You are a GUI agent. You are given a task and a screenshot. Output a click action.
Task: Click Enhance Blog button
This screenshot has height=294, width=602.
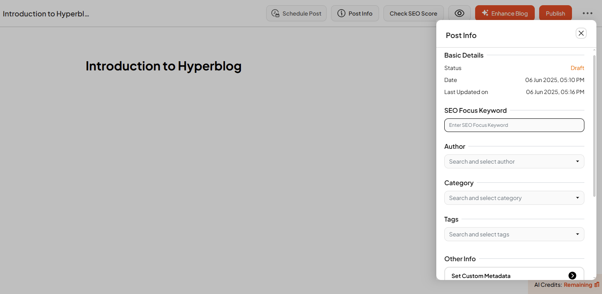tap(505, 13)
